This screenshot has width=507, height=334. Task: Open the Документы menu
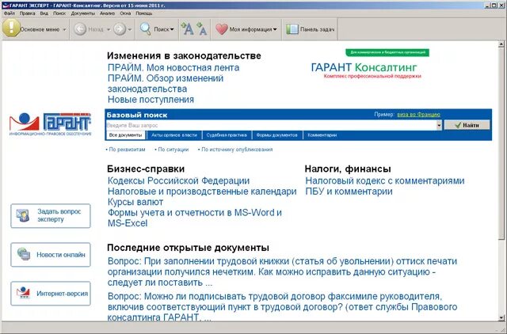[83, 13]
